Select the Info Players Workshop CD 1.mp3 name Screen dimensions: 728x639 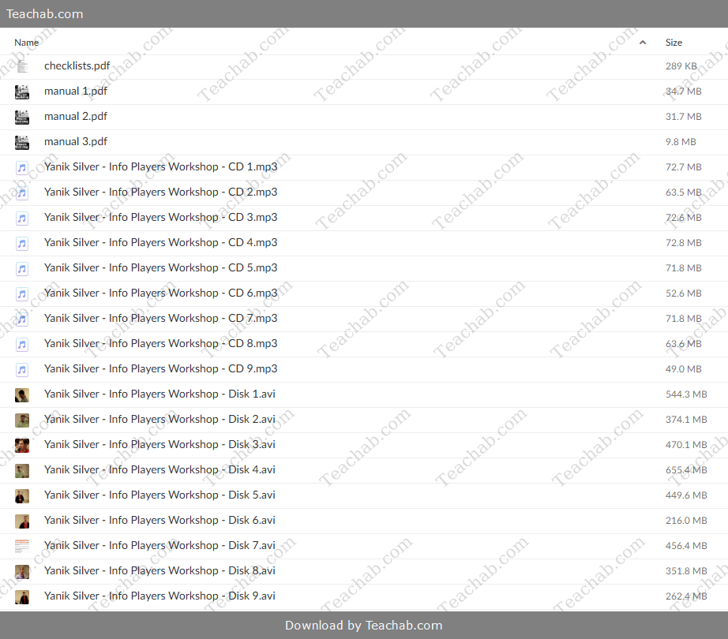coord(160,167)
